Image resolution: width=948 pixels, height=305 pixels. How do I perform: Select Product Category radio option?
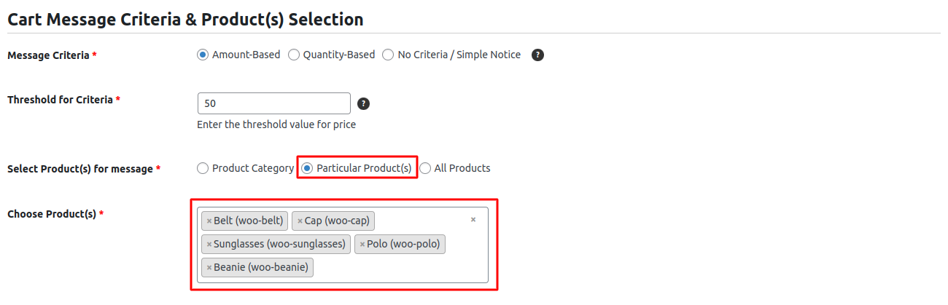tap(203, 168)
